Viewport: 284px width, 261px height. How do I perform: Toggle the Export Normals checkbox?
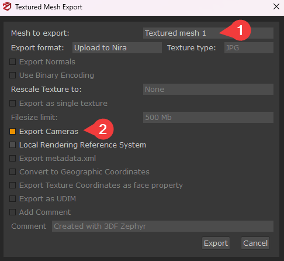pyautogui.click(x=13, y=62)
